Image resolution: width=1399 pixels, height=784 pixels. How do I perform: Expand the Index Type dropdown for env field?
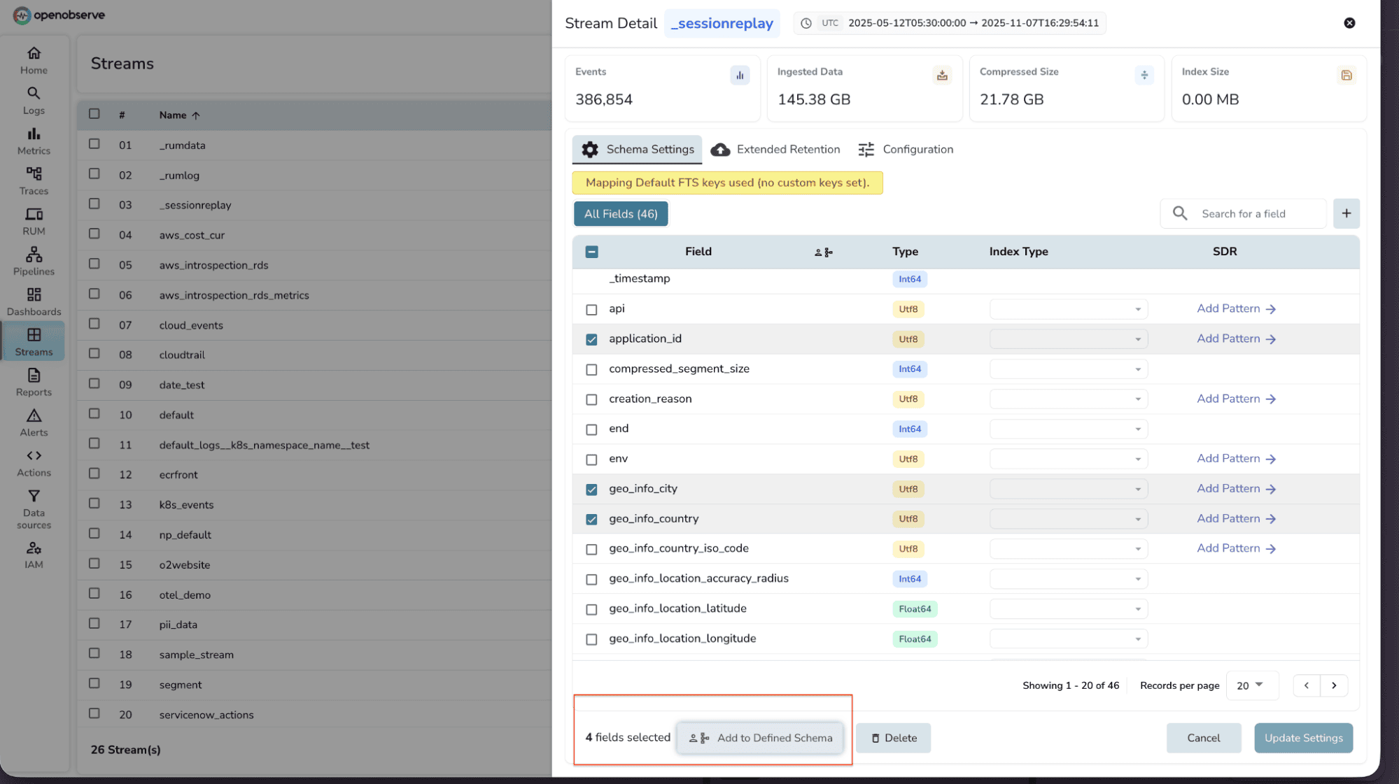click(1068, 459)
